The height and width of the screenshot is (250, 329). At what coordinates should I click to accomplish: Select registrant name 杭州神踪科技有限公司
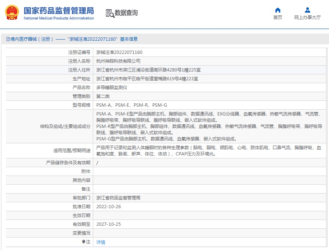(118, 61)
